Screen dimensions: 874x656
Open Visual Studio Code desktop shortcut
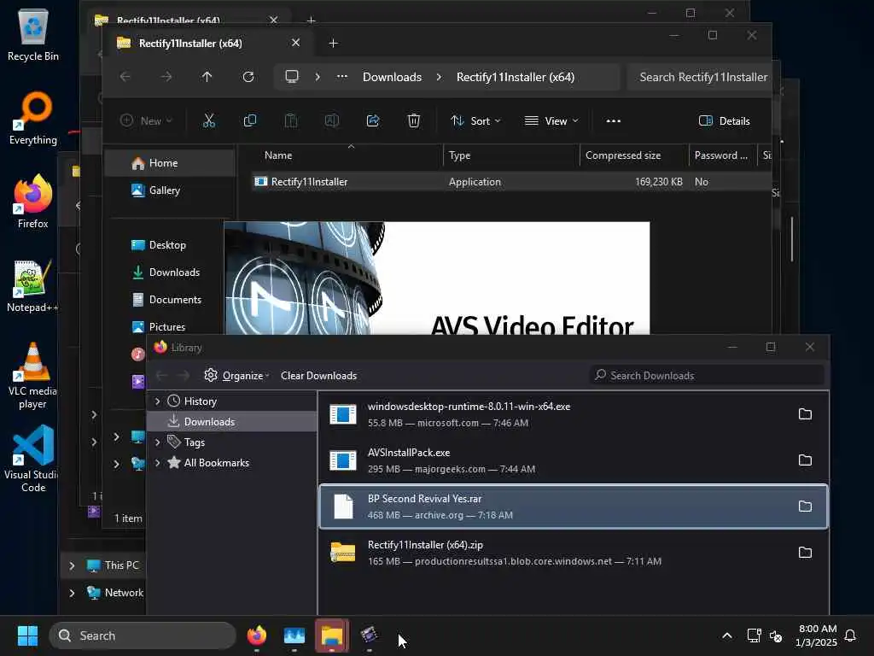(x=32, y=460)
